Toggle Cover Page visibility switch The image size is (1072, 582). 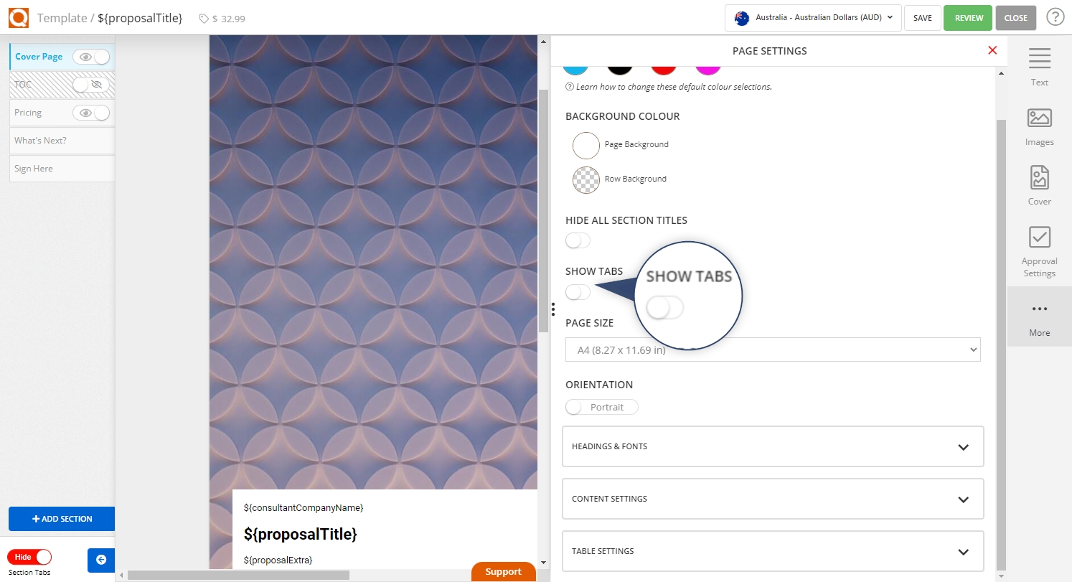click(x=92, y=57)
